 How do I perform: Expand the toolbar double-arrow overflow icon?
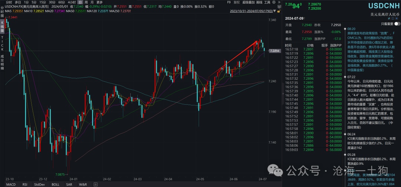pyautogui.click(x=279, y=2)
